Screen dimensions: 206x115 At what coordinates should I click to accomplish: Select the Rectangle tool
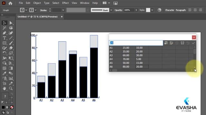click(x=4, y=43)
